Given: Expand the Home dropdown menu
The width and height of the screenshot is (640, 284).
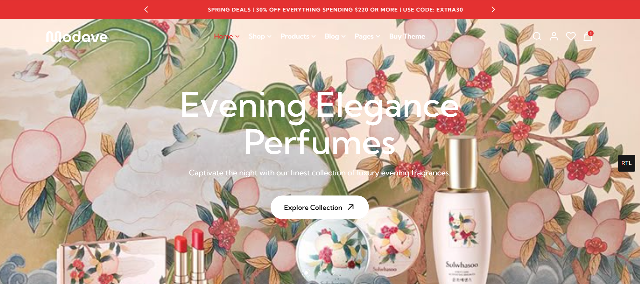Looking at the screenshot, I should pyautogui.click(x=227, y=36).
